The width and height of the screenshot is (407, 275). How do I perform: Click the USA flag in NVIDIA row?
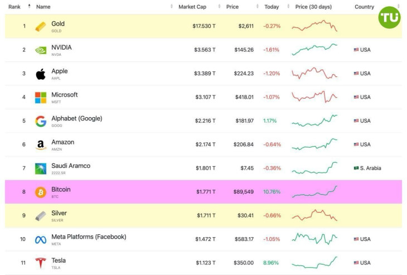point(356,50)
